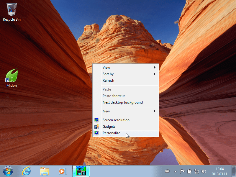Open the View submenu

click(126, 68)
